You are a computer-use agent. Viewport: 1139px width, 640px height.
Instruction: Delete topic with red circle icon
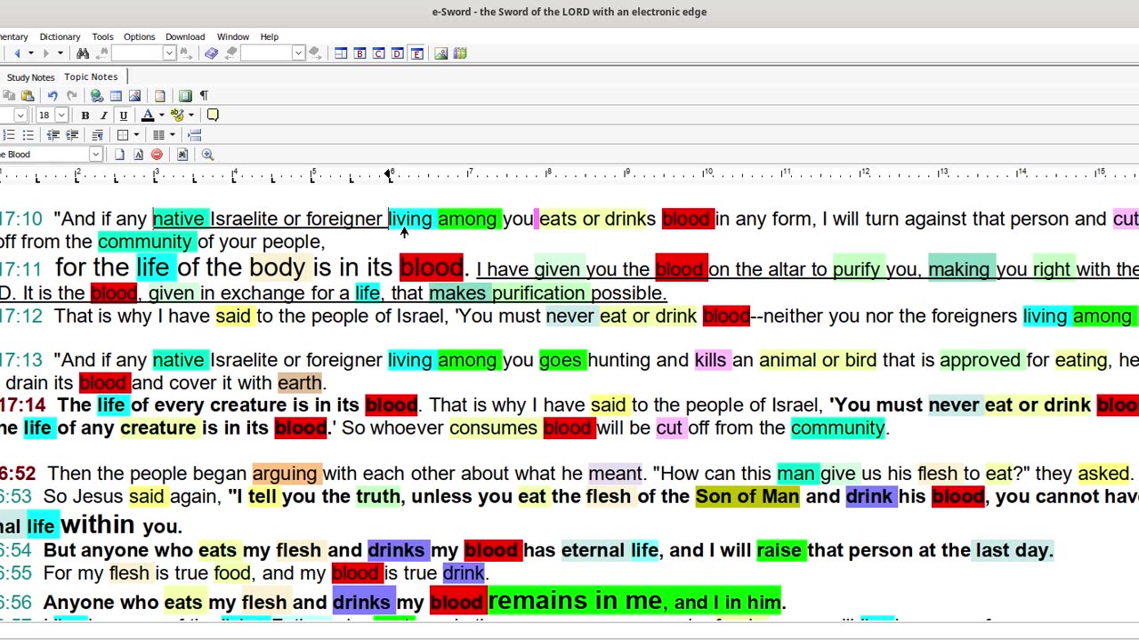tap(157, 155)
